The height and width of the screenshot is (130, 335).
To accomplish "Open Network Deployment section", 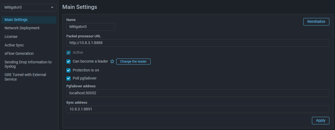I will point(22,28).
